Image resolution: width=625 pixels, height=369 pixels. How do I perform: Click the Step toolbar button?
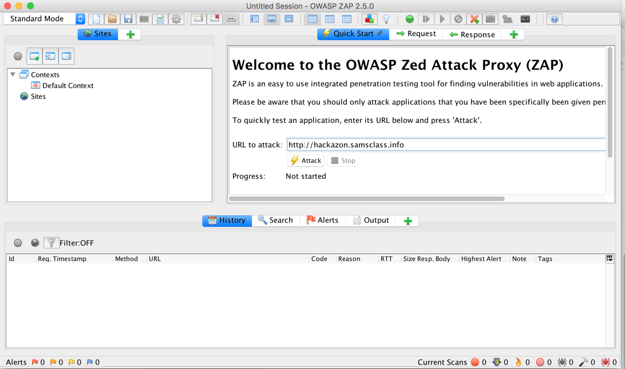pos(426,19)
